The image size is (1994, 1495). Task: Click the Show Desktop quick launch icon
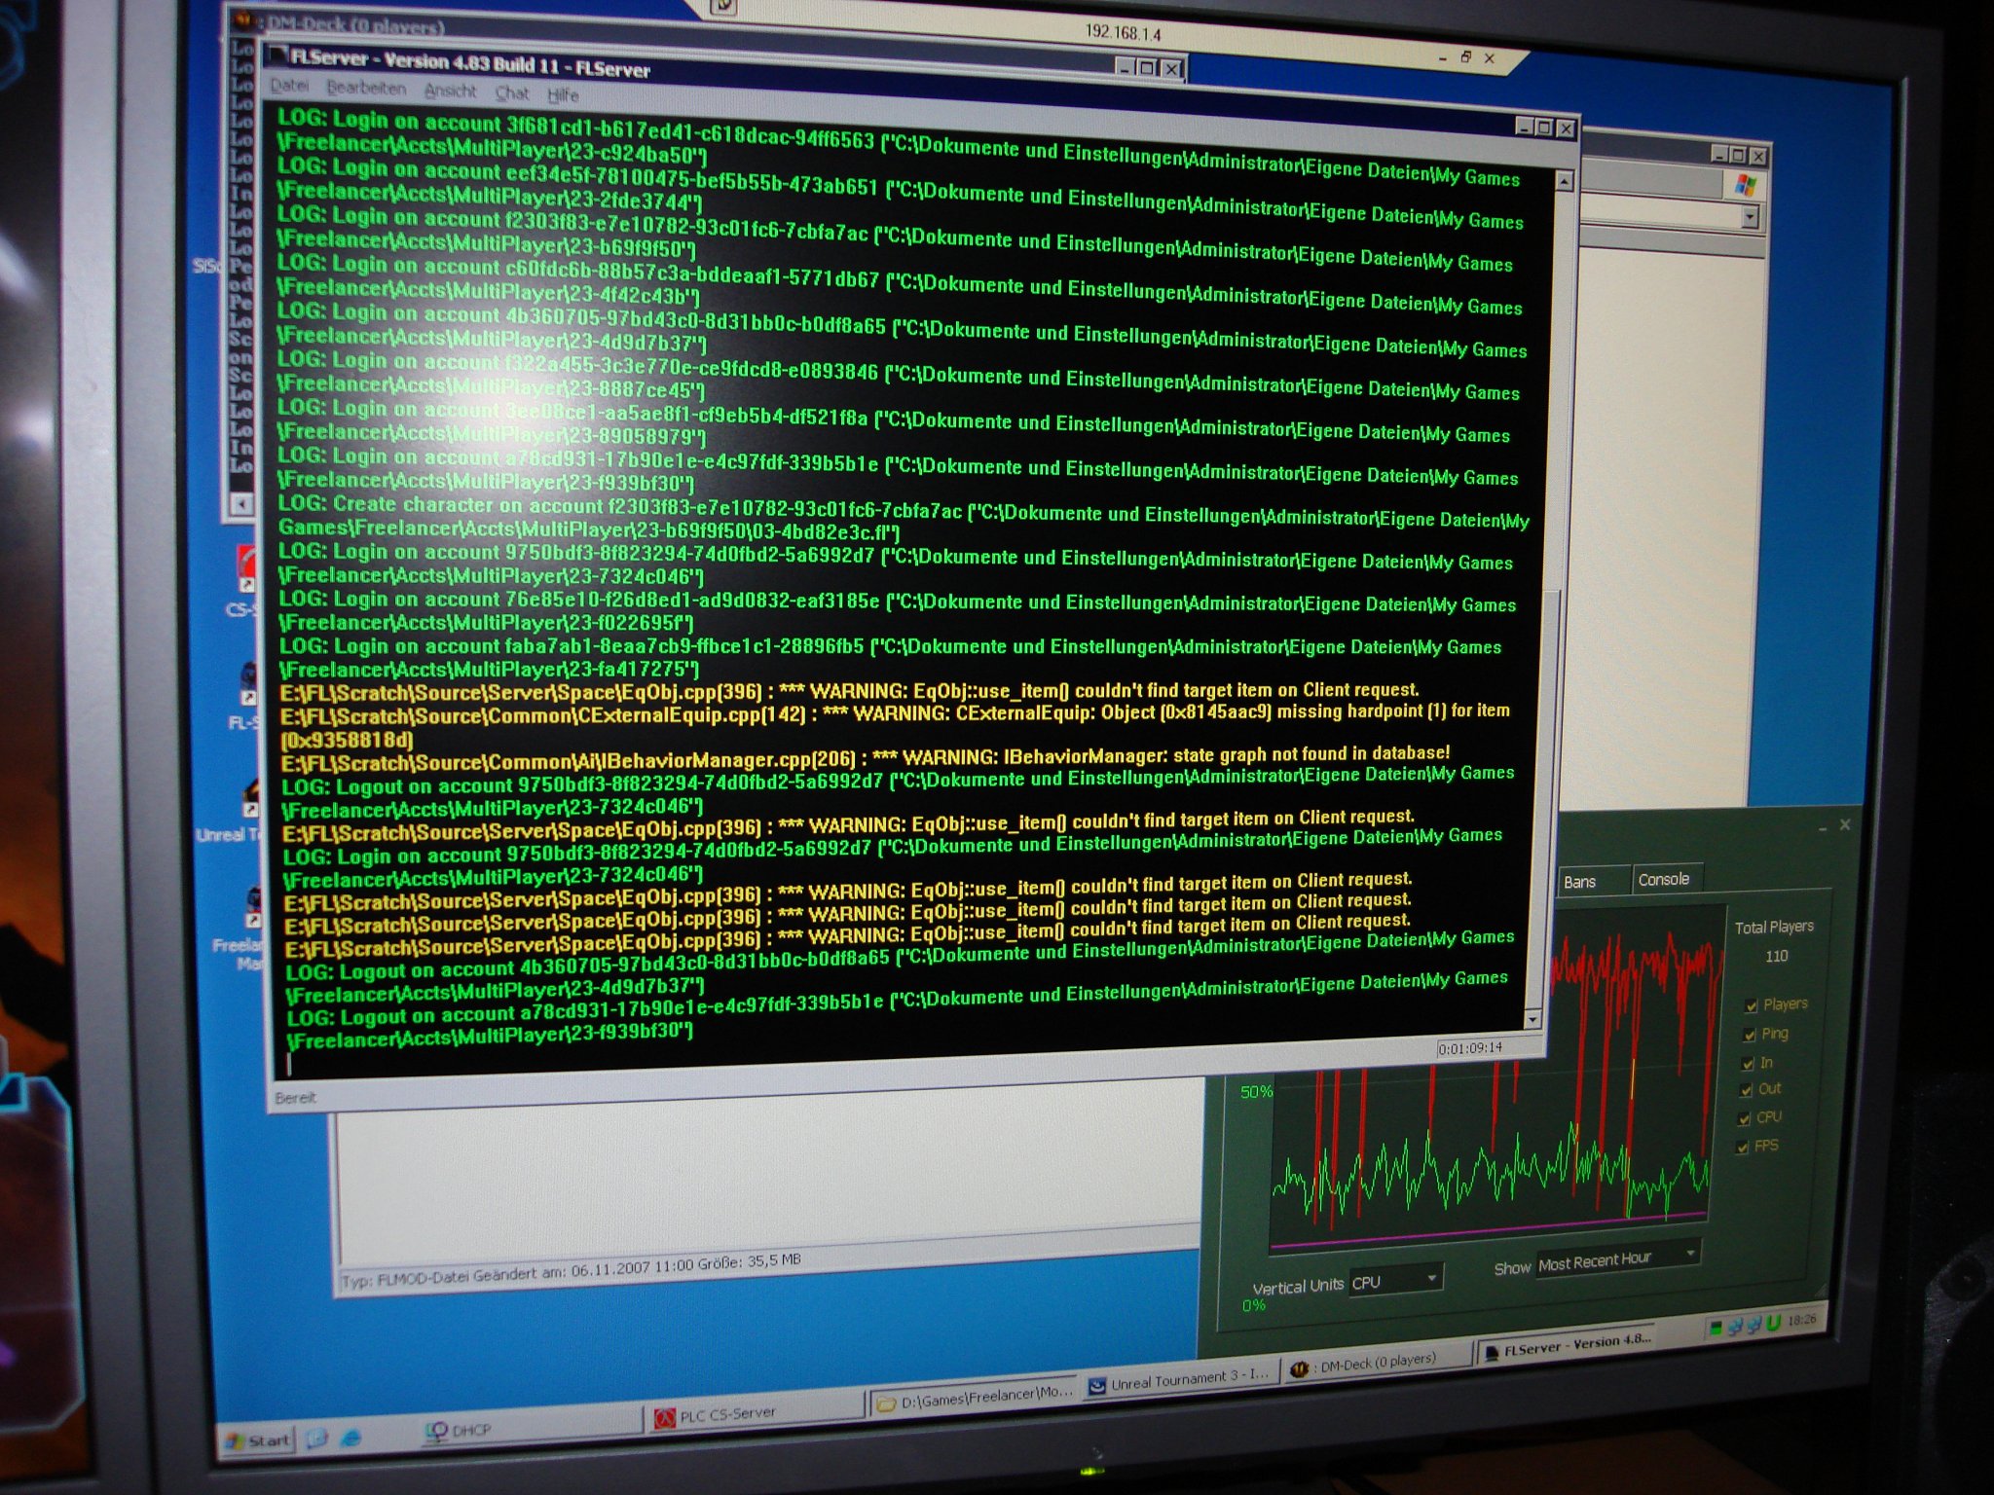pyautogui.click(x=316, y=1439)
